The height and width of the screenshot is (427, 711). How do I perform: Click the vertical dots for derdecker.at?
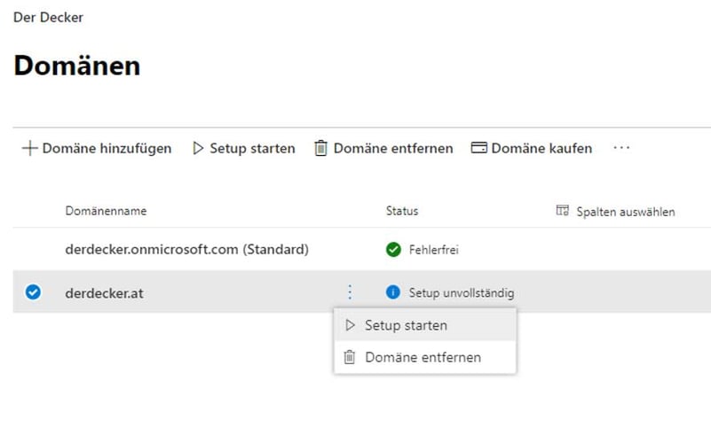click(x=350, y=292)
